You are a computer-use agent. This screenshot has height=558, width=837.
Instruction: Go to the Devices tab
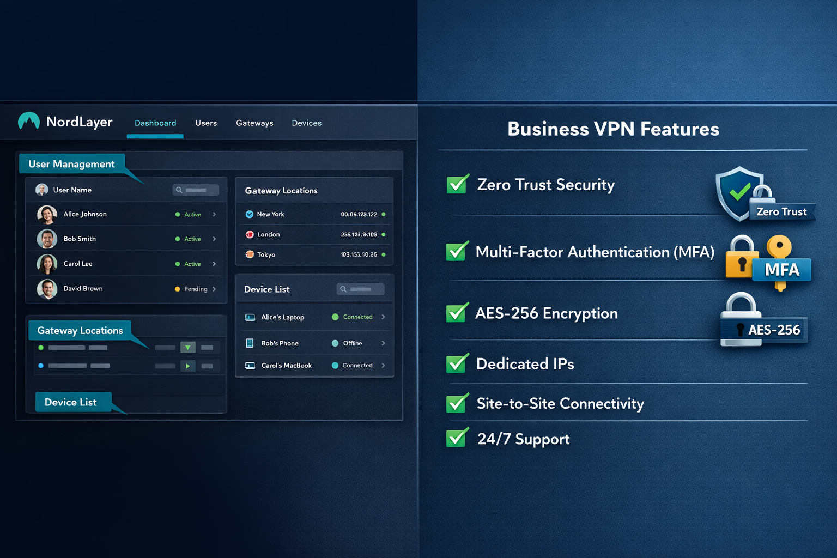306,123
